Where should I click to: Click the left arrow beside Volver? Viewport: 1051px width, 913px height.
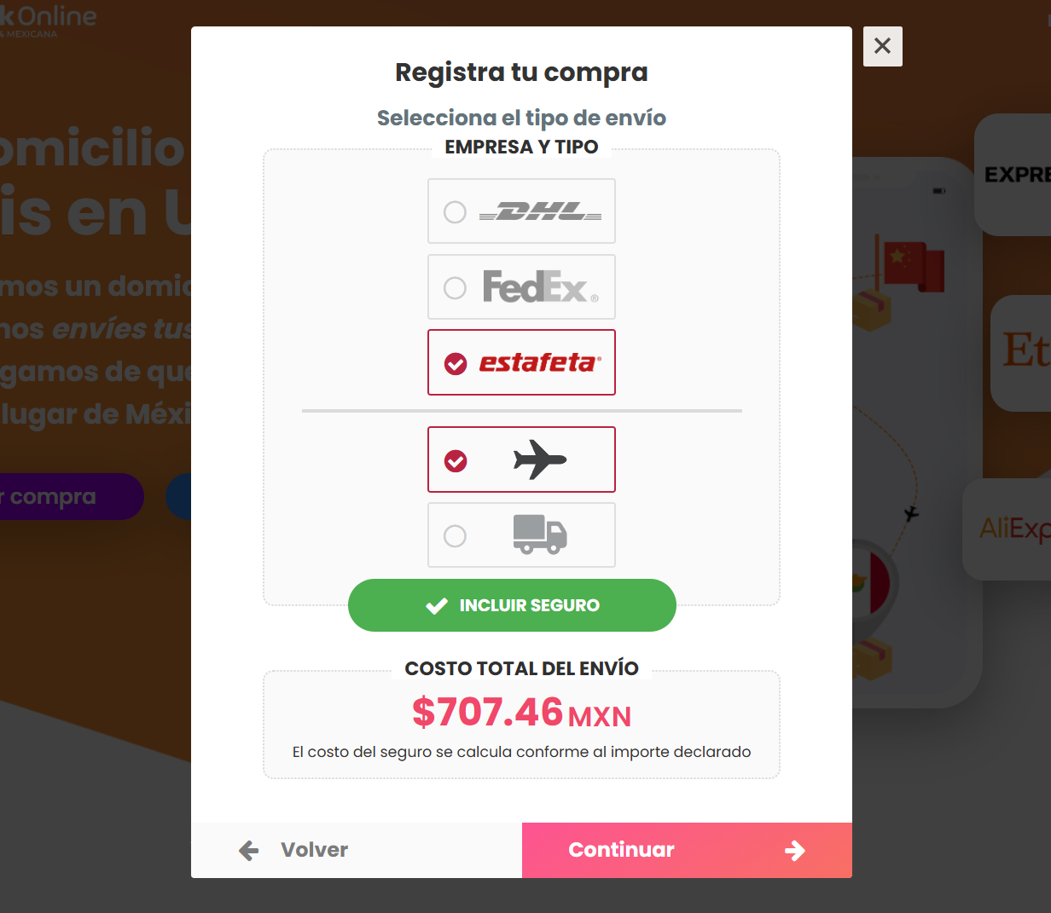click(249, 850)
